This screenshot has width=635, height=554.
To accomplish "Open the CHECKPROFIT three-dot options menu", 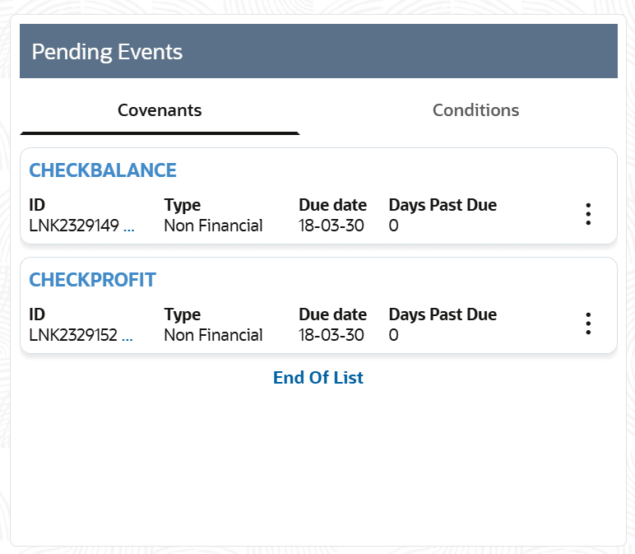I will tap(588, 324).
